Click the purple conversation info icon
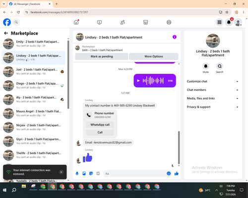The image size is (248, 198). [x=175, y=37]
